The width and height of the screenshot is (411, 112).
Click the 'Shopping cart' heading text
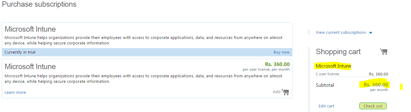[x=338, y=52]
